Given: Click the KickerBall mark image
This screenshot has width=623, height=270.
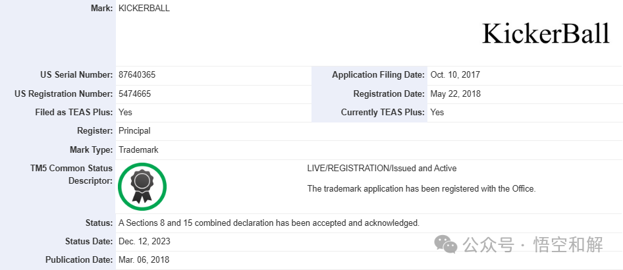Looking at the screenshot, I should tap(546, 34).
